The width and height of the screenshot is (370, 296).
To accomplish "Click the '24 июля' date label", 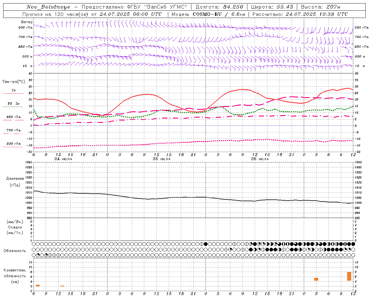I will click(63, 159).
